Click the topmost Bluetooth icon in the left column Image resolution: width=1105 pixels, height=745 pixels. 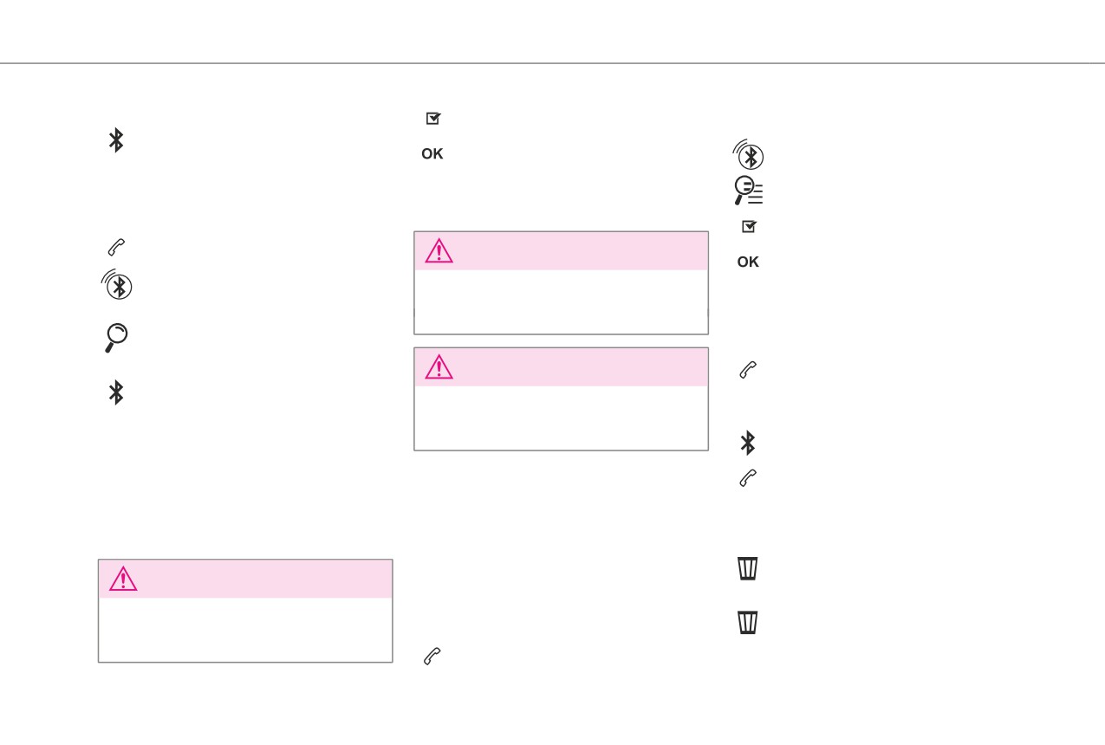tap(116, 140)
